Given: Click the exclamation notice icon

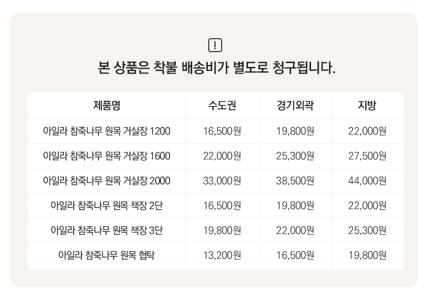Looking at the screenshot, I should coord(215,46).
